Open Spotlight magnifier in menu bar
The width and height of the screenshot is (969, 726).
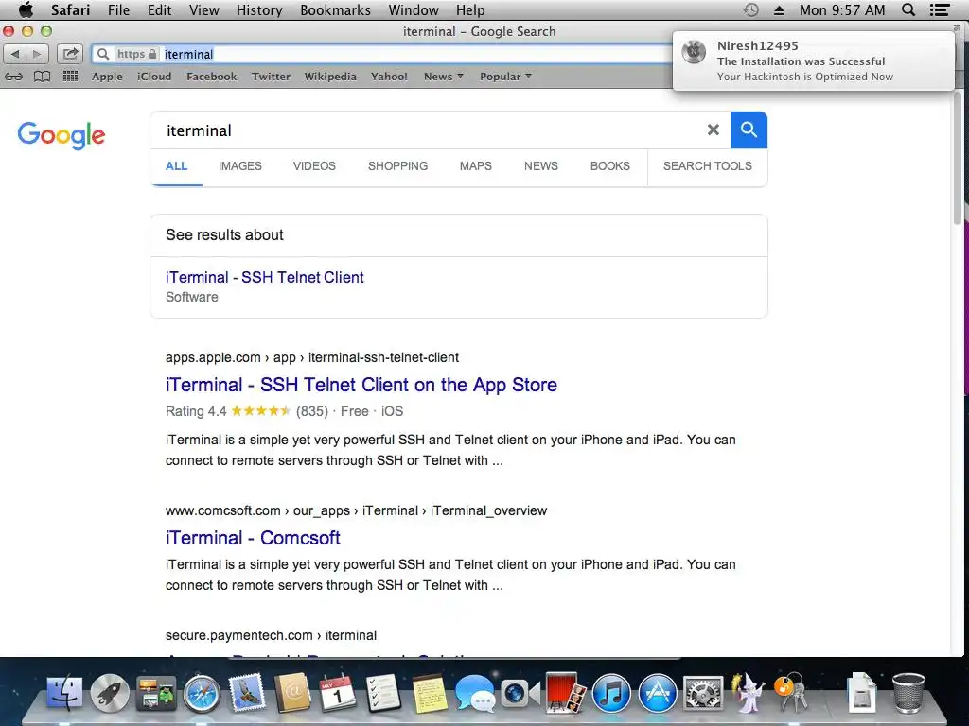[908, 9]
